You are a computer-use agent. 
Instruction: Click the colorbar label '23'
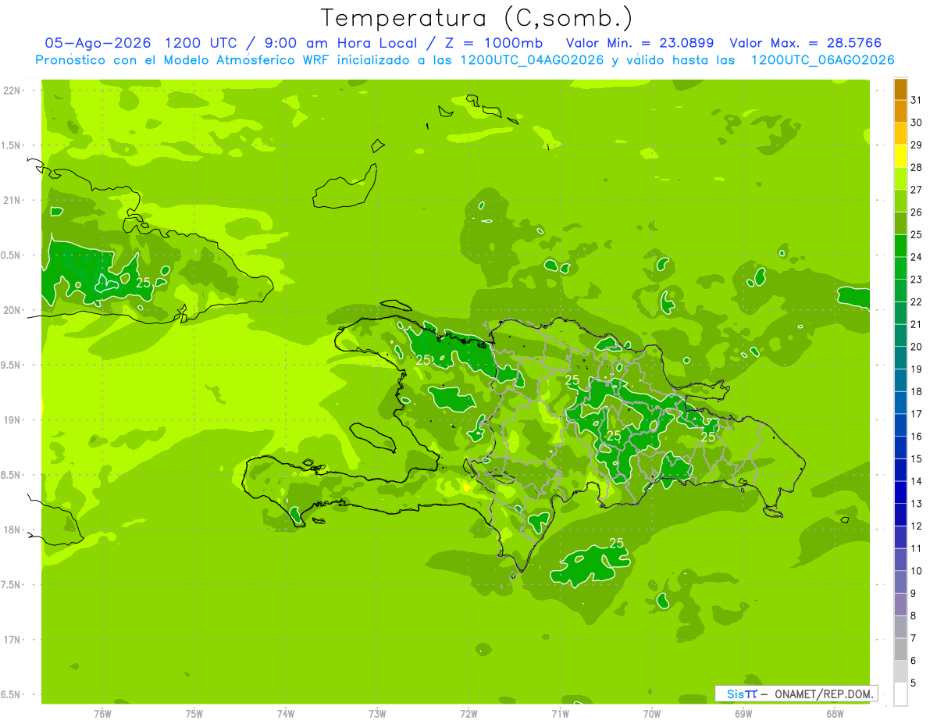point(917,280)
